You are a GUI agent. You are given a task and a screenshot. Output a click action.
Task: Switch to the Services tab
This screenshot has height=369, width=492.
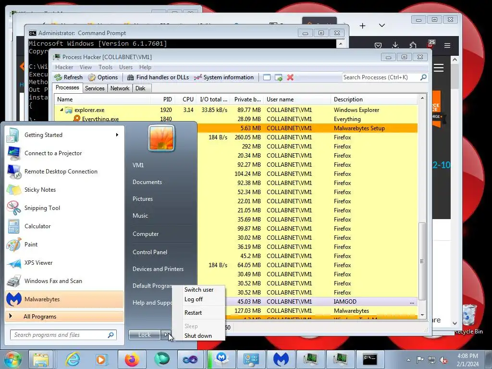coord(95,88)
